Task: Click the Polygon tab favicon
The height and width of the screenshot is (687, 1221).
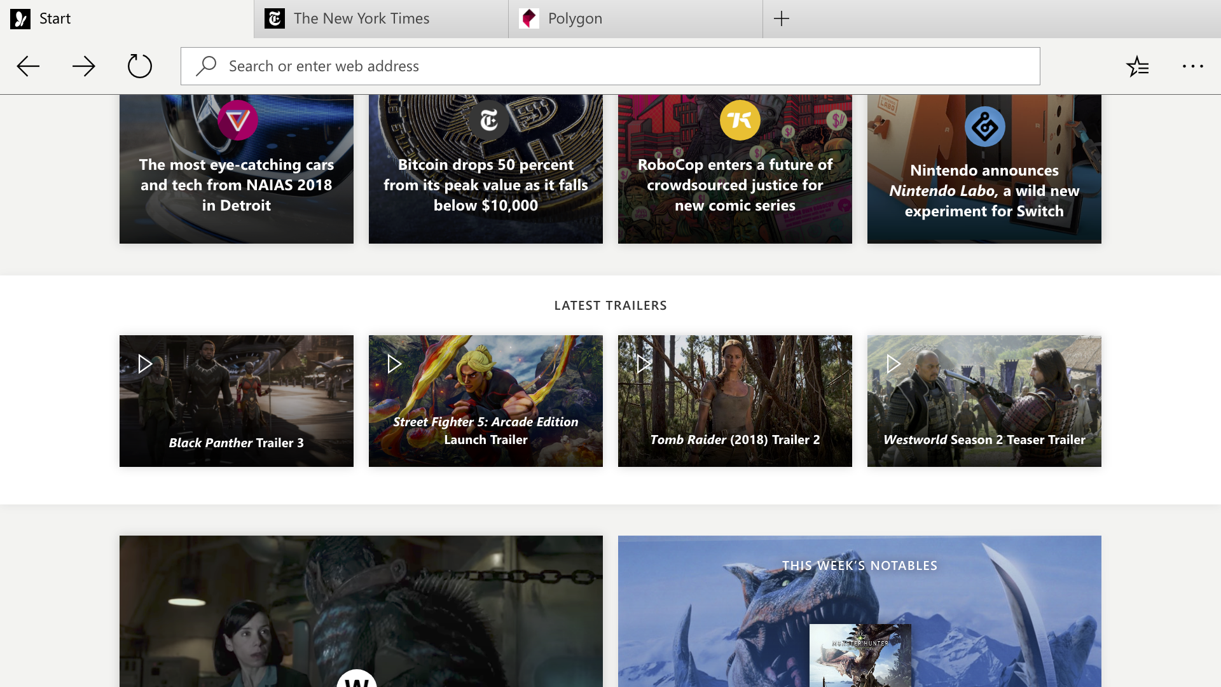Action: point(529,18)
